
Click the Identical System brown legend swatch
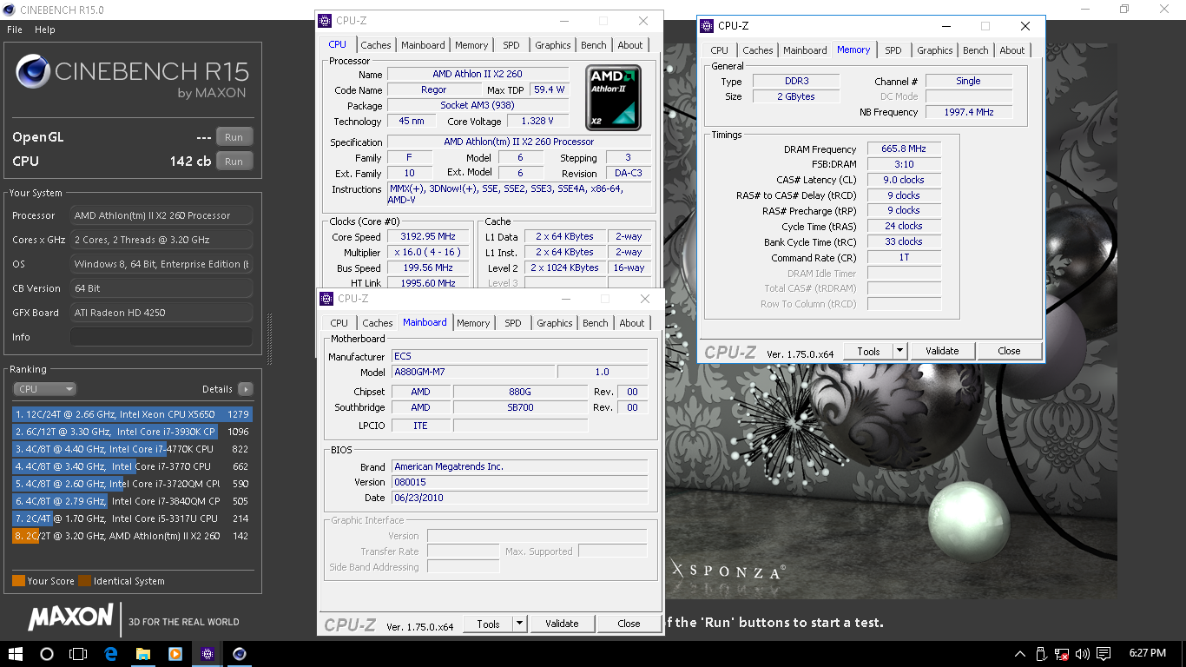pos(84,581)
